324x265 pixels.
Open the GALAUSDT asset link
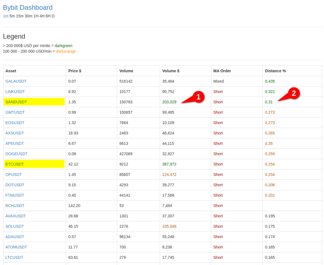(x=16, y=81)
